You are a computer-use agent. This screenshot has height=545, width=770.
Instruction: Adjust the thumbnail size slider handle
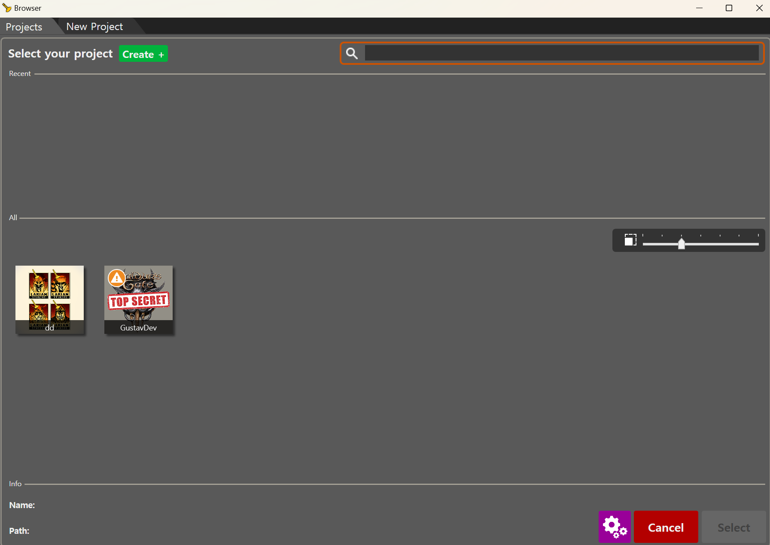[681, 243]
